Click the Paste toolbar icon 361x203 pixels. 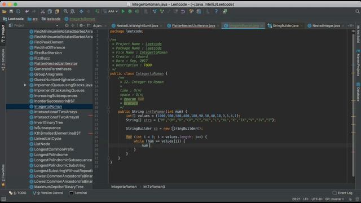(x=57, y=11)
